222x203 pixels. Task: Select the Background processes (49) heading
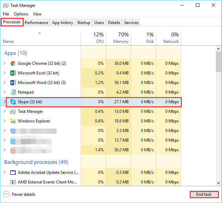point(36,162)
